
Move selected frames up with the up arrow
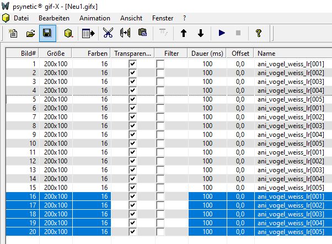[184, 33]
